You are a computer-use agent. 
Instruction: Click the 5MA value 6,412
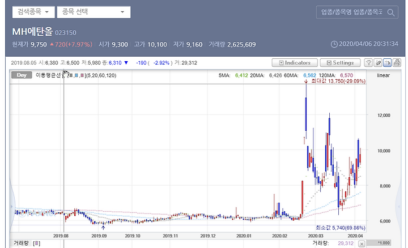tap(241, 75)
